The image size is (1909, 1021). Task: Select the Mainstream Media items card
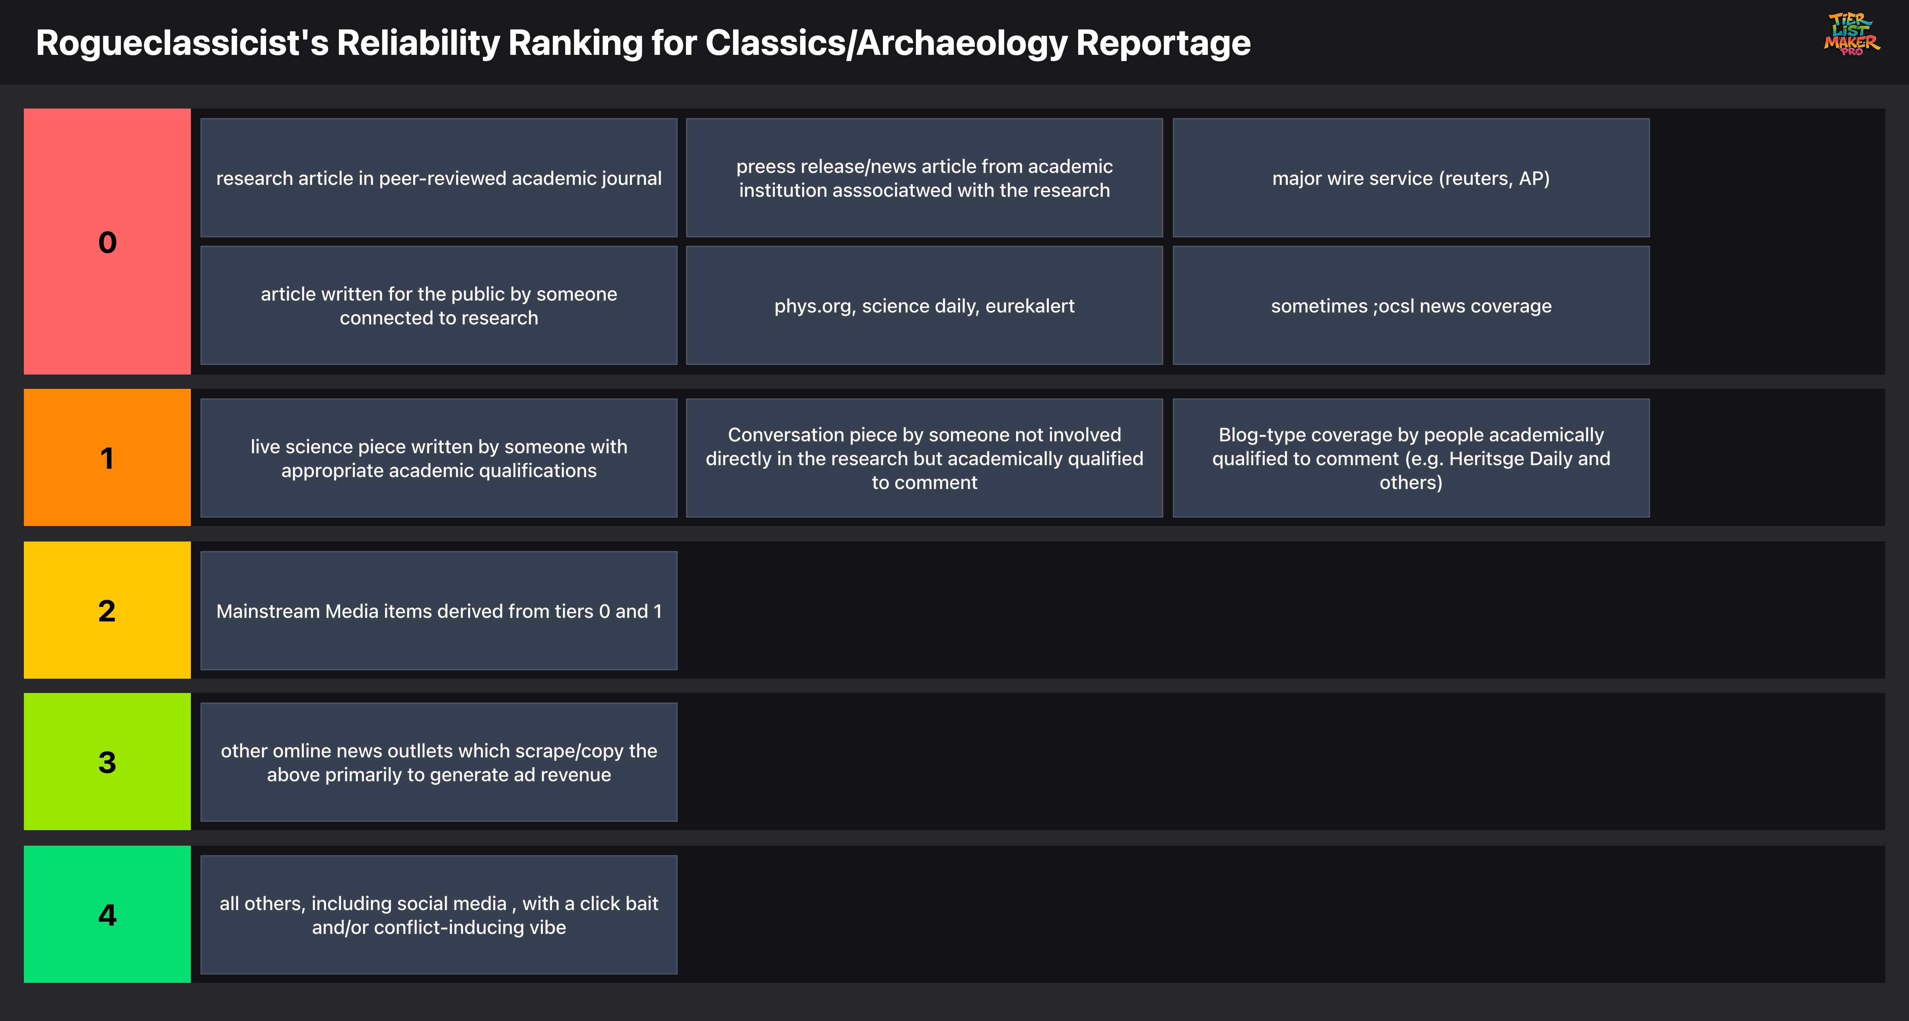439,611
